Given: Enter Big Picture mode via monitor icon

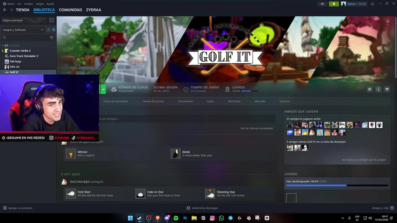Looking at the screenshot, I should [372, 4].
